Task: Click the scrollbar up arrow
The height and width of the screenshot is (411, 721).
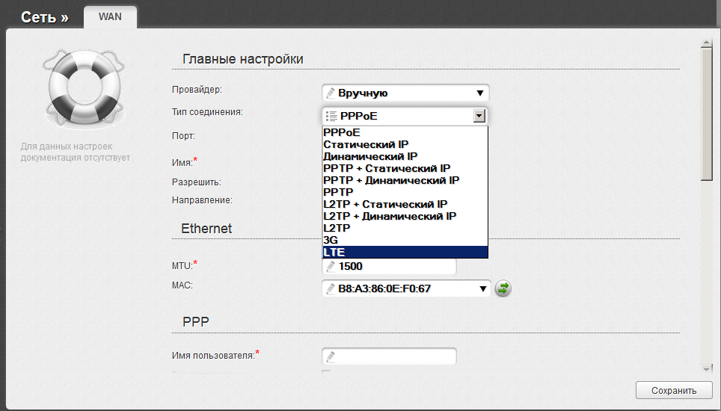Action: point(706,43)
